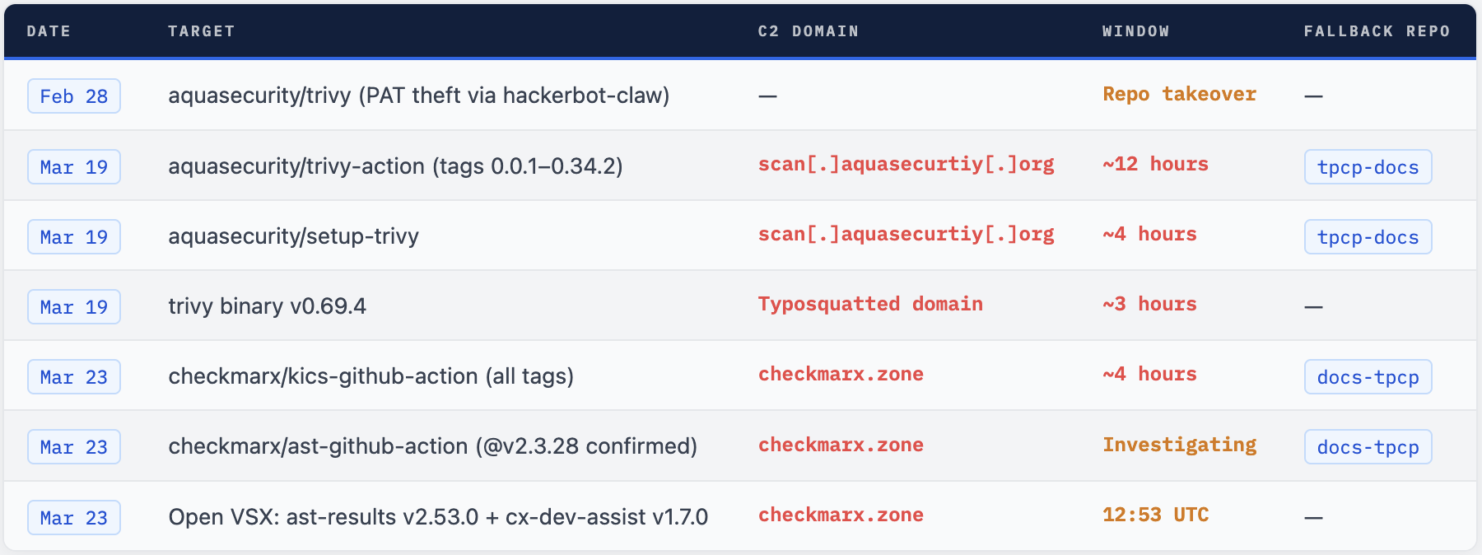Select docs-tpcp badge in kics-github-action row
This screenshot has width=1482, height=555.
[x=1368, y=377]
